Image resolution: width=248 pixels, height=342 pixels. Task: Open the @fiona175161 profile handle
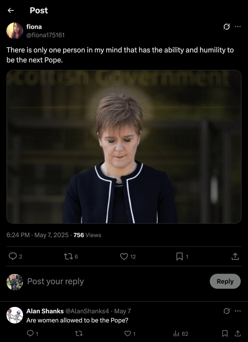[x=45, y=35]
